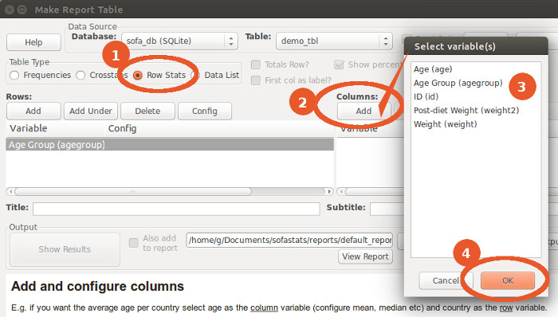Confirm variable selection with OK
Screen dimensions: 558x317
click(x=508, y=280)
